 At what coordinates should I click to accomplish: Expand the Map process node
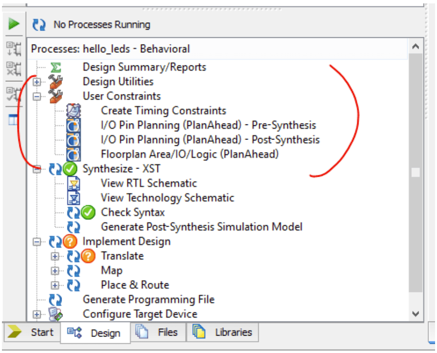click(55, 271)
